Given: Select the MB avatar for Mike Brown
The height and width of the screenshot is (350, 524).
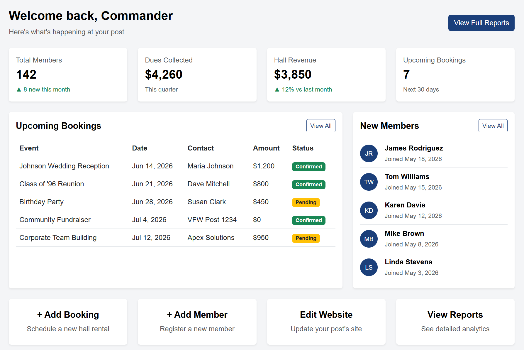Looking at the screenshot, I should (369, 239).
